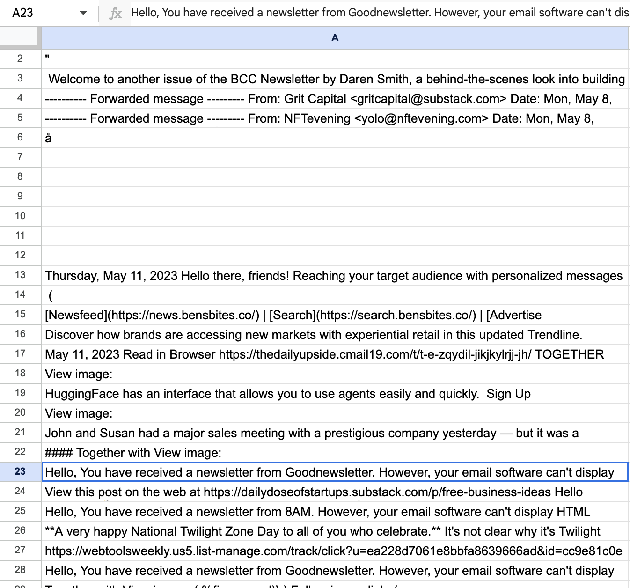
Task: Click the webtoolsweekly list-manage URL cell
Action: (335, 551)
